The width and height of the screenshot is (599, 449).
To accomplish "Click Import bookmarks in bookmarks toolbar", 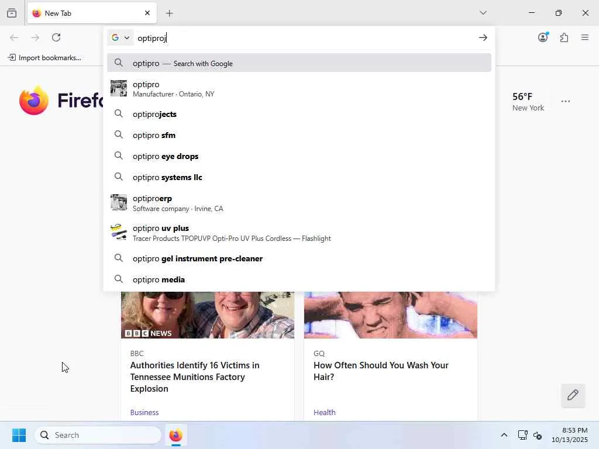I will pos(44,58).
